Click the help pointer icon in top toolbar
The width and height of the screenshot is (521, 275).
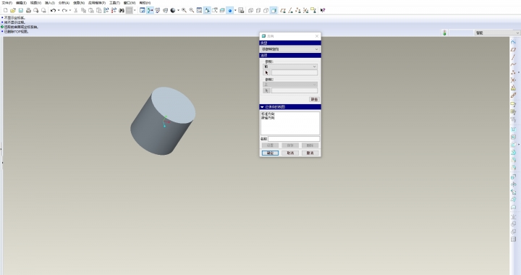[323, 10]
